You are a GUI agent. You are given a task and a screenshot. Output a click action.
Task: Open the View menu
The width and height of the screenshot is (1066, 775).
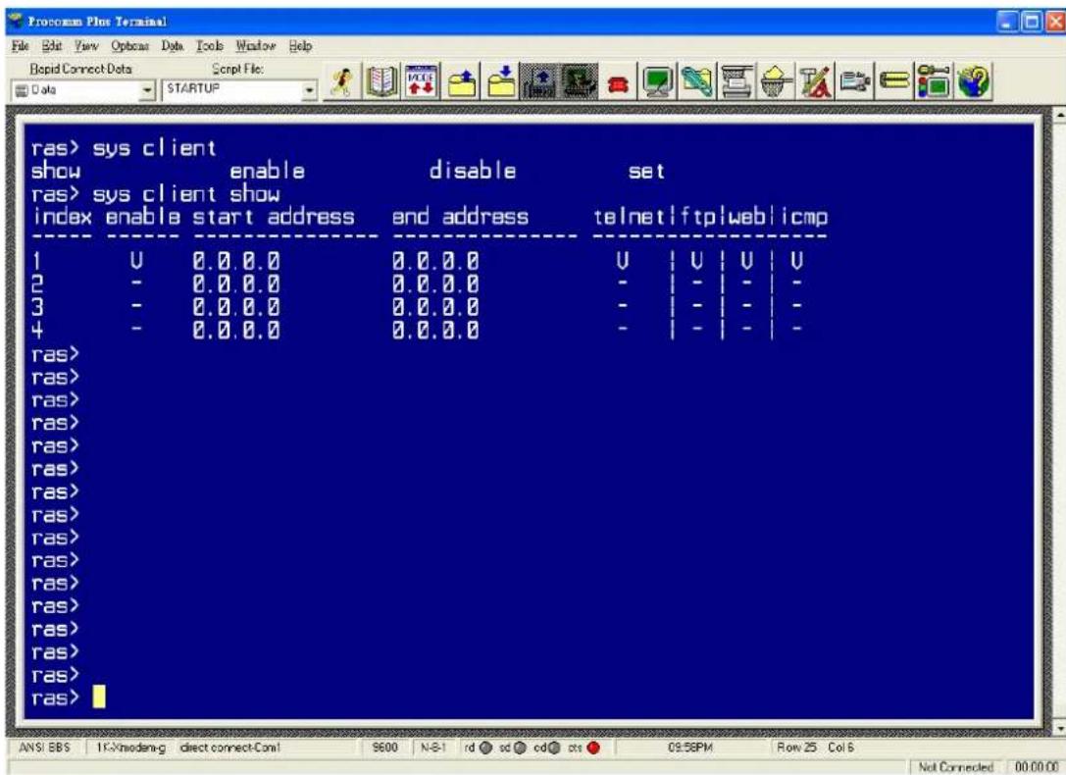click(86, 46)
